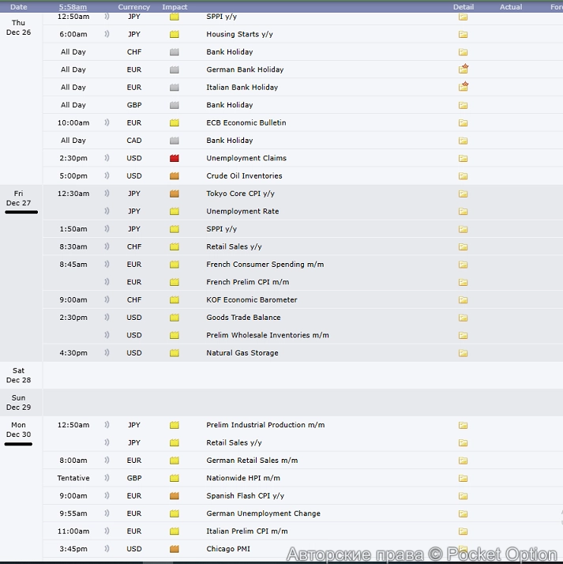This screenshot has height=564, width=563.
Task: Click orange impact icon for Tokyo Core CPI
Action: [175, 194]
